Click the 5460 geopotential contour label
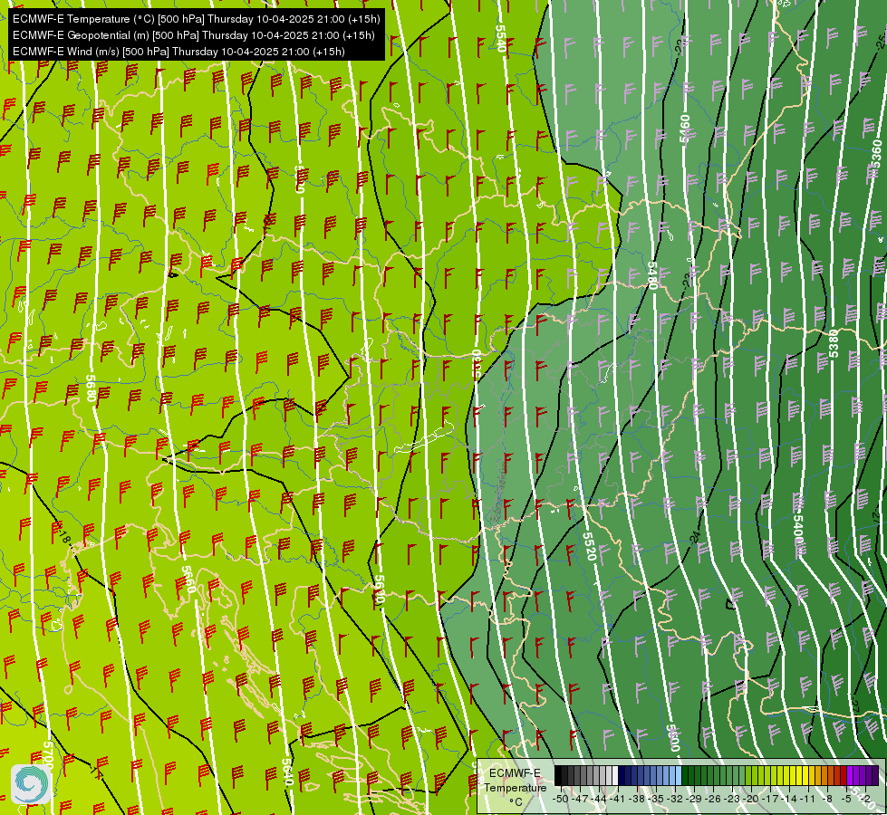 point(684,129)
